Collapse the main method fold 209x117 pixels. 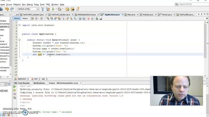click(x=20, y=40)
